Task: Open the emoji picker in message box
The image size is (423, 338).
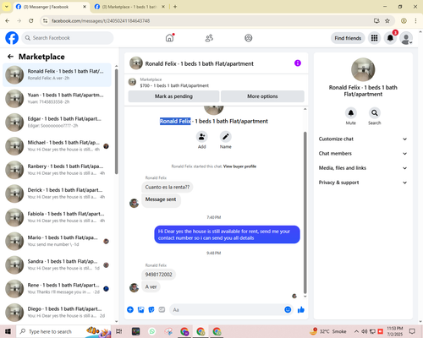Action: [x=288, y=310]
